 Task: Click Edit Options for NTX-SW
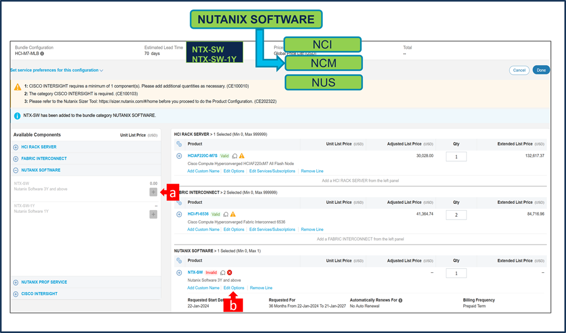234,288
